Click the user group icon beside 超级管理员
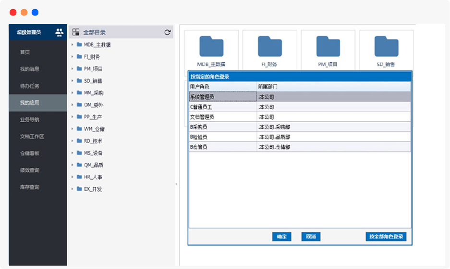450x269 pixels. click(x=59, y=32)
